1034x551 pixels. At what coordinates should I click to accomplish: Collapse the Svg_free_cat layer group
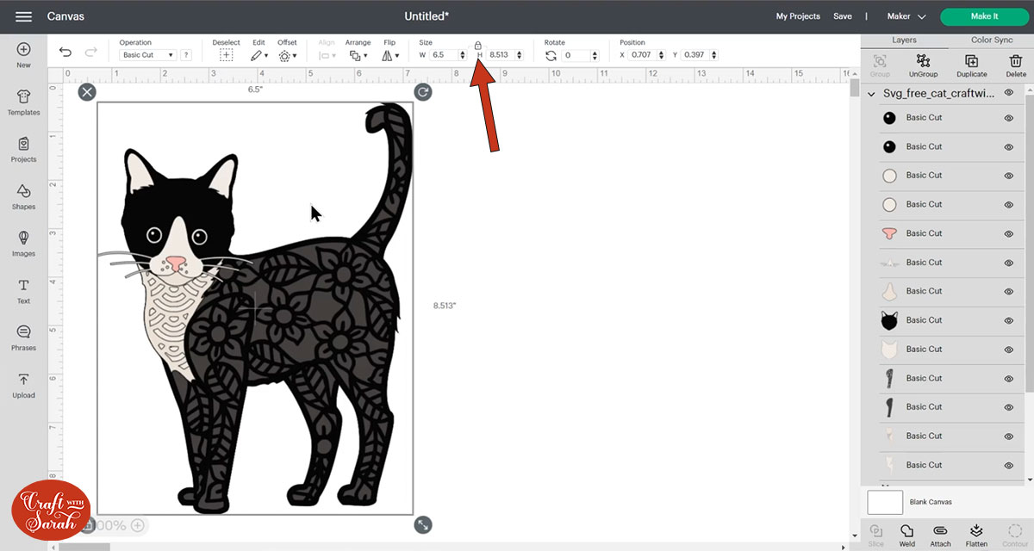872,94
